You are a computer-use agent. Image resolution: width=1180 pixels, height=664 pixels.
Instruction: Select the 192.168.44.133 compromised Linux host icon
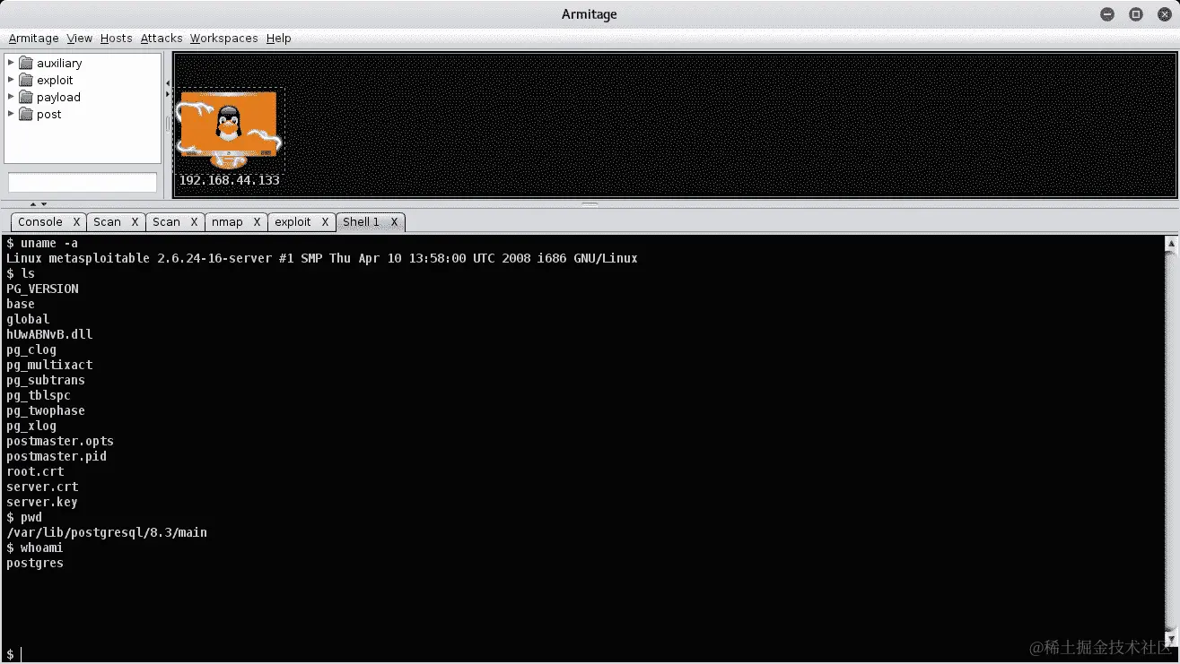coord(229,128)
